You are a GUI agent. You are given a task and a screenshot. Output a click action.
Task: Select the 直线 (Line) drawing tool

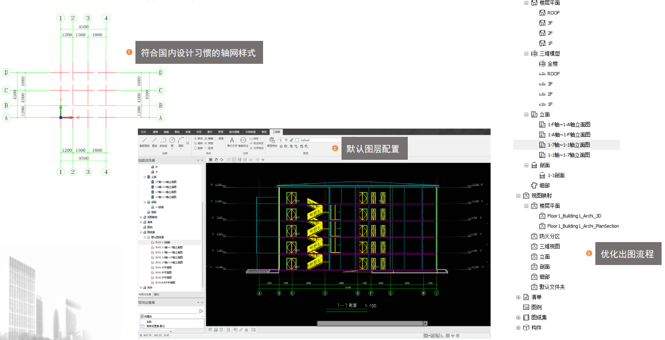click(x=154, y=141)
